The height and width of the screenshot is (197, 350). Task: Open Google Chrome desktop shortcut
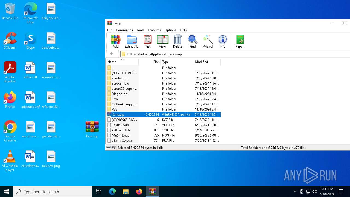point(10,131)
